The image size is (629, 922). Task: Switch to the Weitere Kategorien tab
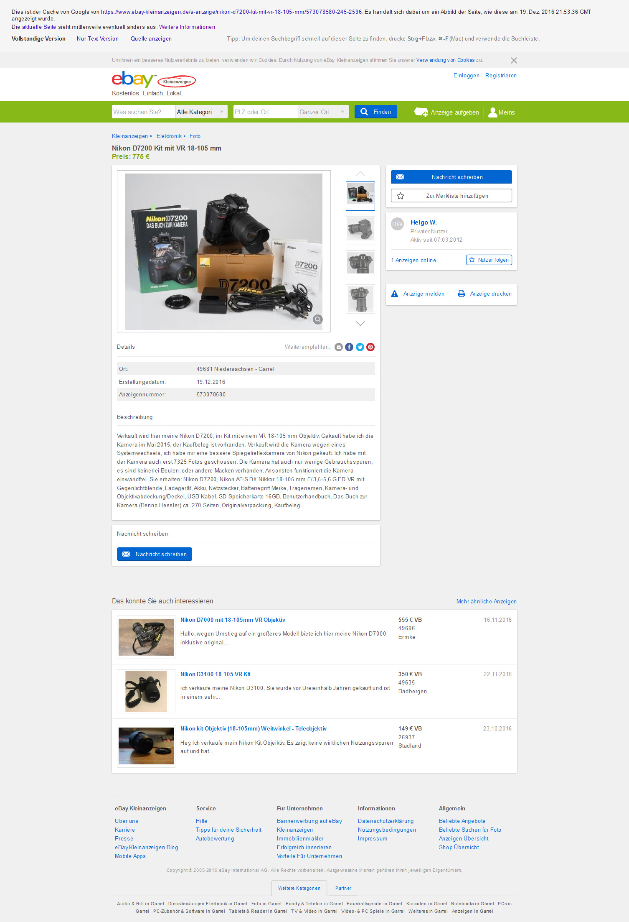click(x=299, y=888)
